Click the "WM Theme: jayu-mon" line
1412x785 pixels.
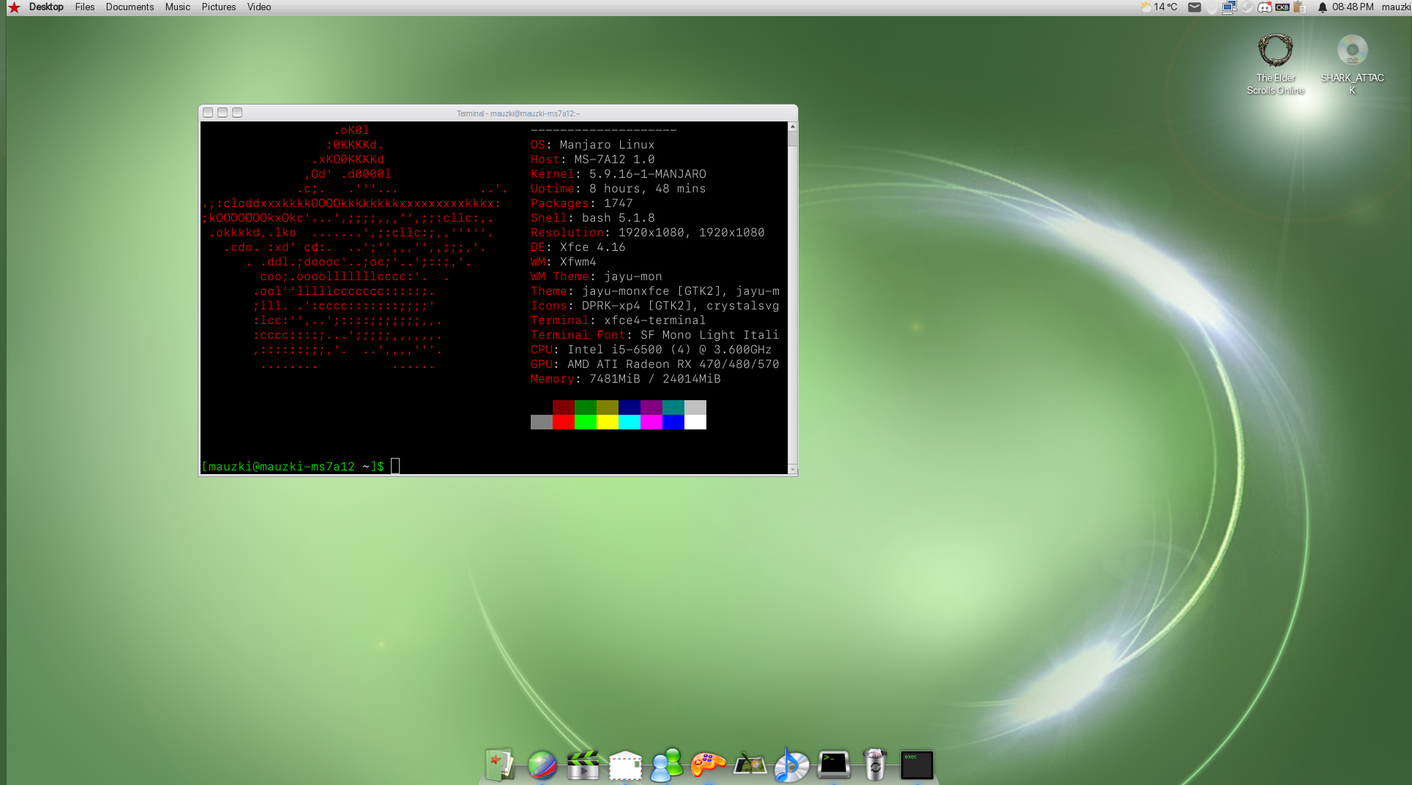tap(597, 277)
